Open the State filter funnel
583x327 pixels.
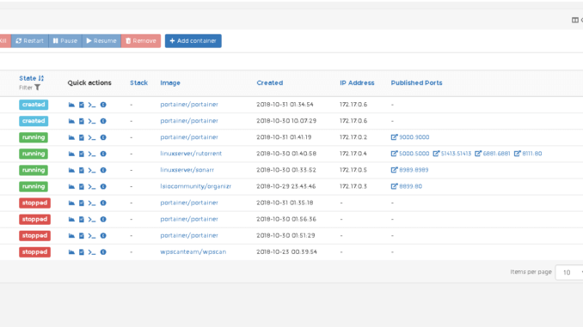[x=38, y=88]
